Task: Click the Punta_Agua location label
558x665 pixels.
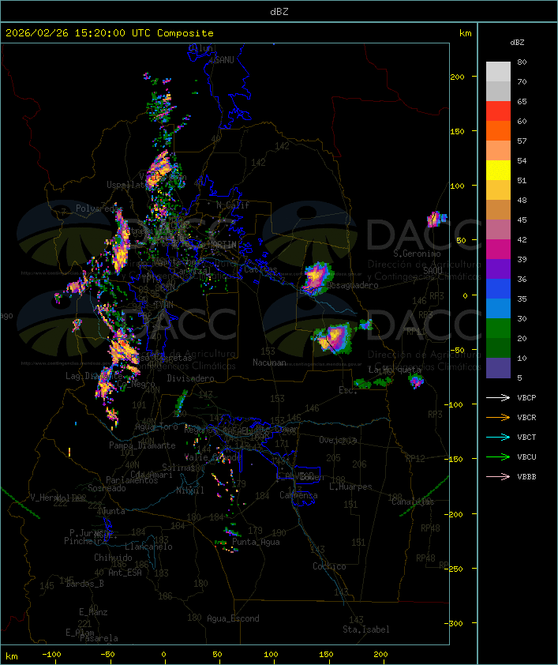Action: pos(256,542)
